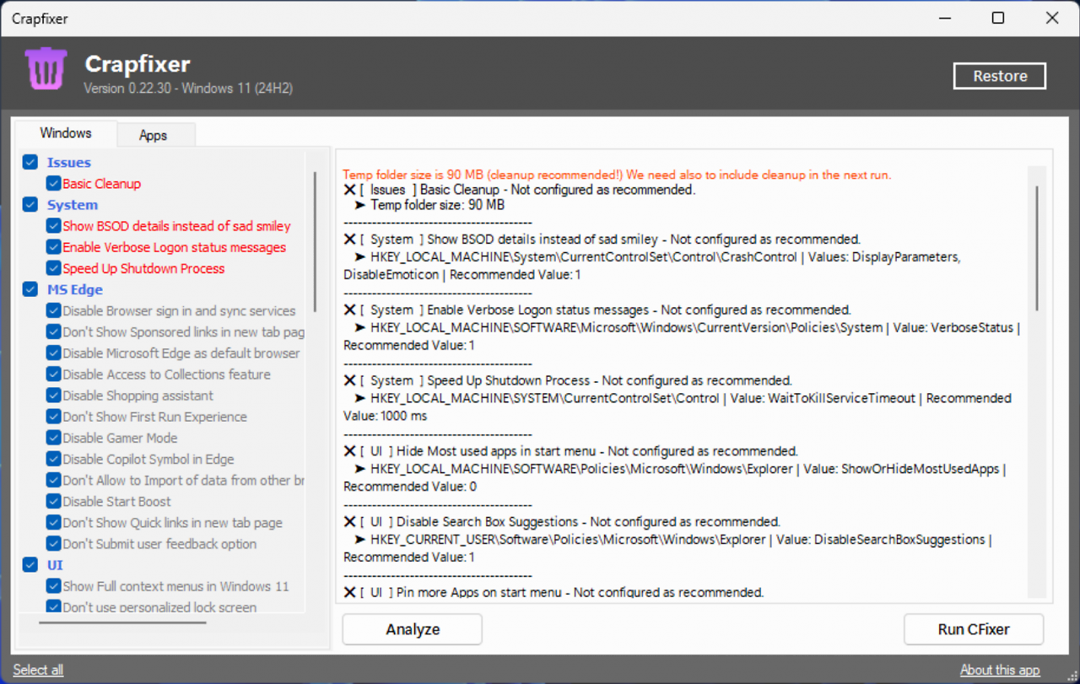Toggle the Issues category checkbox
The width and height of the screenshot is (1080, 684).
click(x=30, y=162)
